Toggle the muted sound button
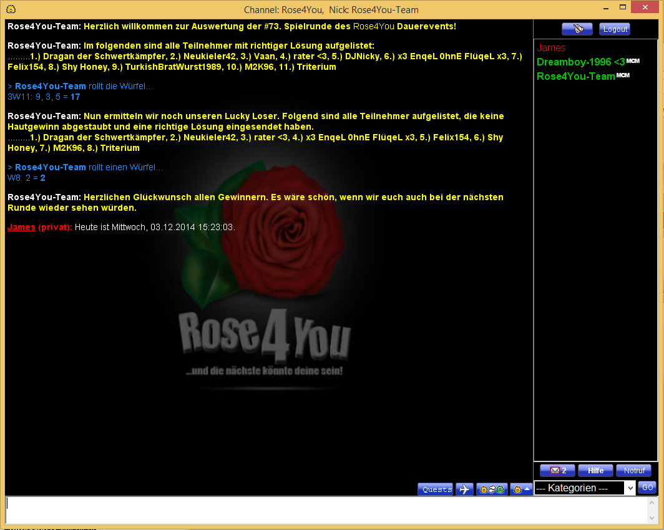The image size is (664, 530). (577, 29)
